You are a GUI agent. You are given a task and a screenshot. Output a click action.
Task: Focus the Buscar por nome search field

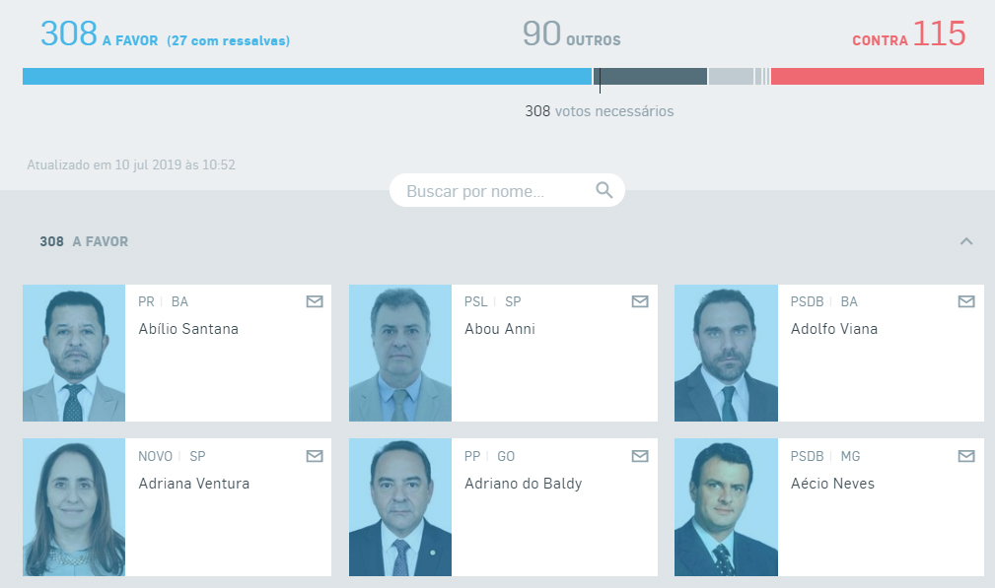(x=507, y=190)
